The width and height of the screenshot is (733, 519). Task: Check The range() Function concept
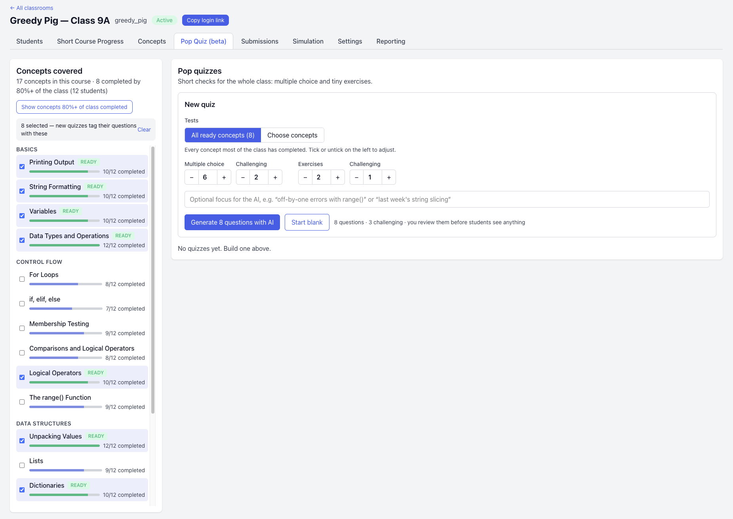(x=22, y=402)
